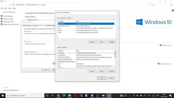Click Edit under system variables
This screenshot has height=98, width=174.
tap(102, 71)
